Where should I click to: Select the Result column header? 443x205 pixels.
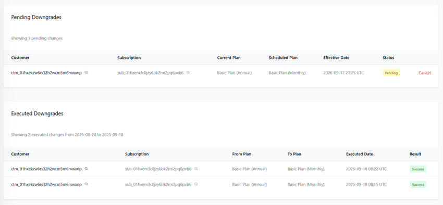415,154
